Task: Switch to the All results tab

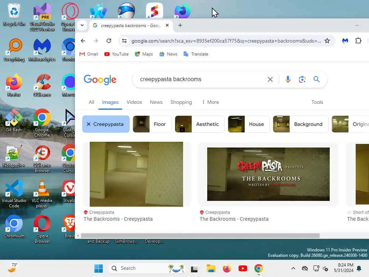Action: pos(91,102)
